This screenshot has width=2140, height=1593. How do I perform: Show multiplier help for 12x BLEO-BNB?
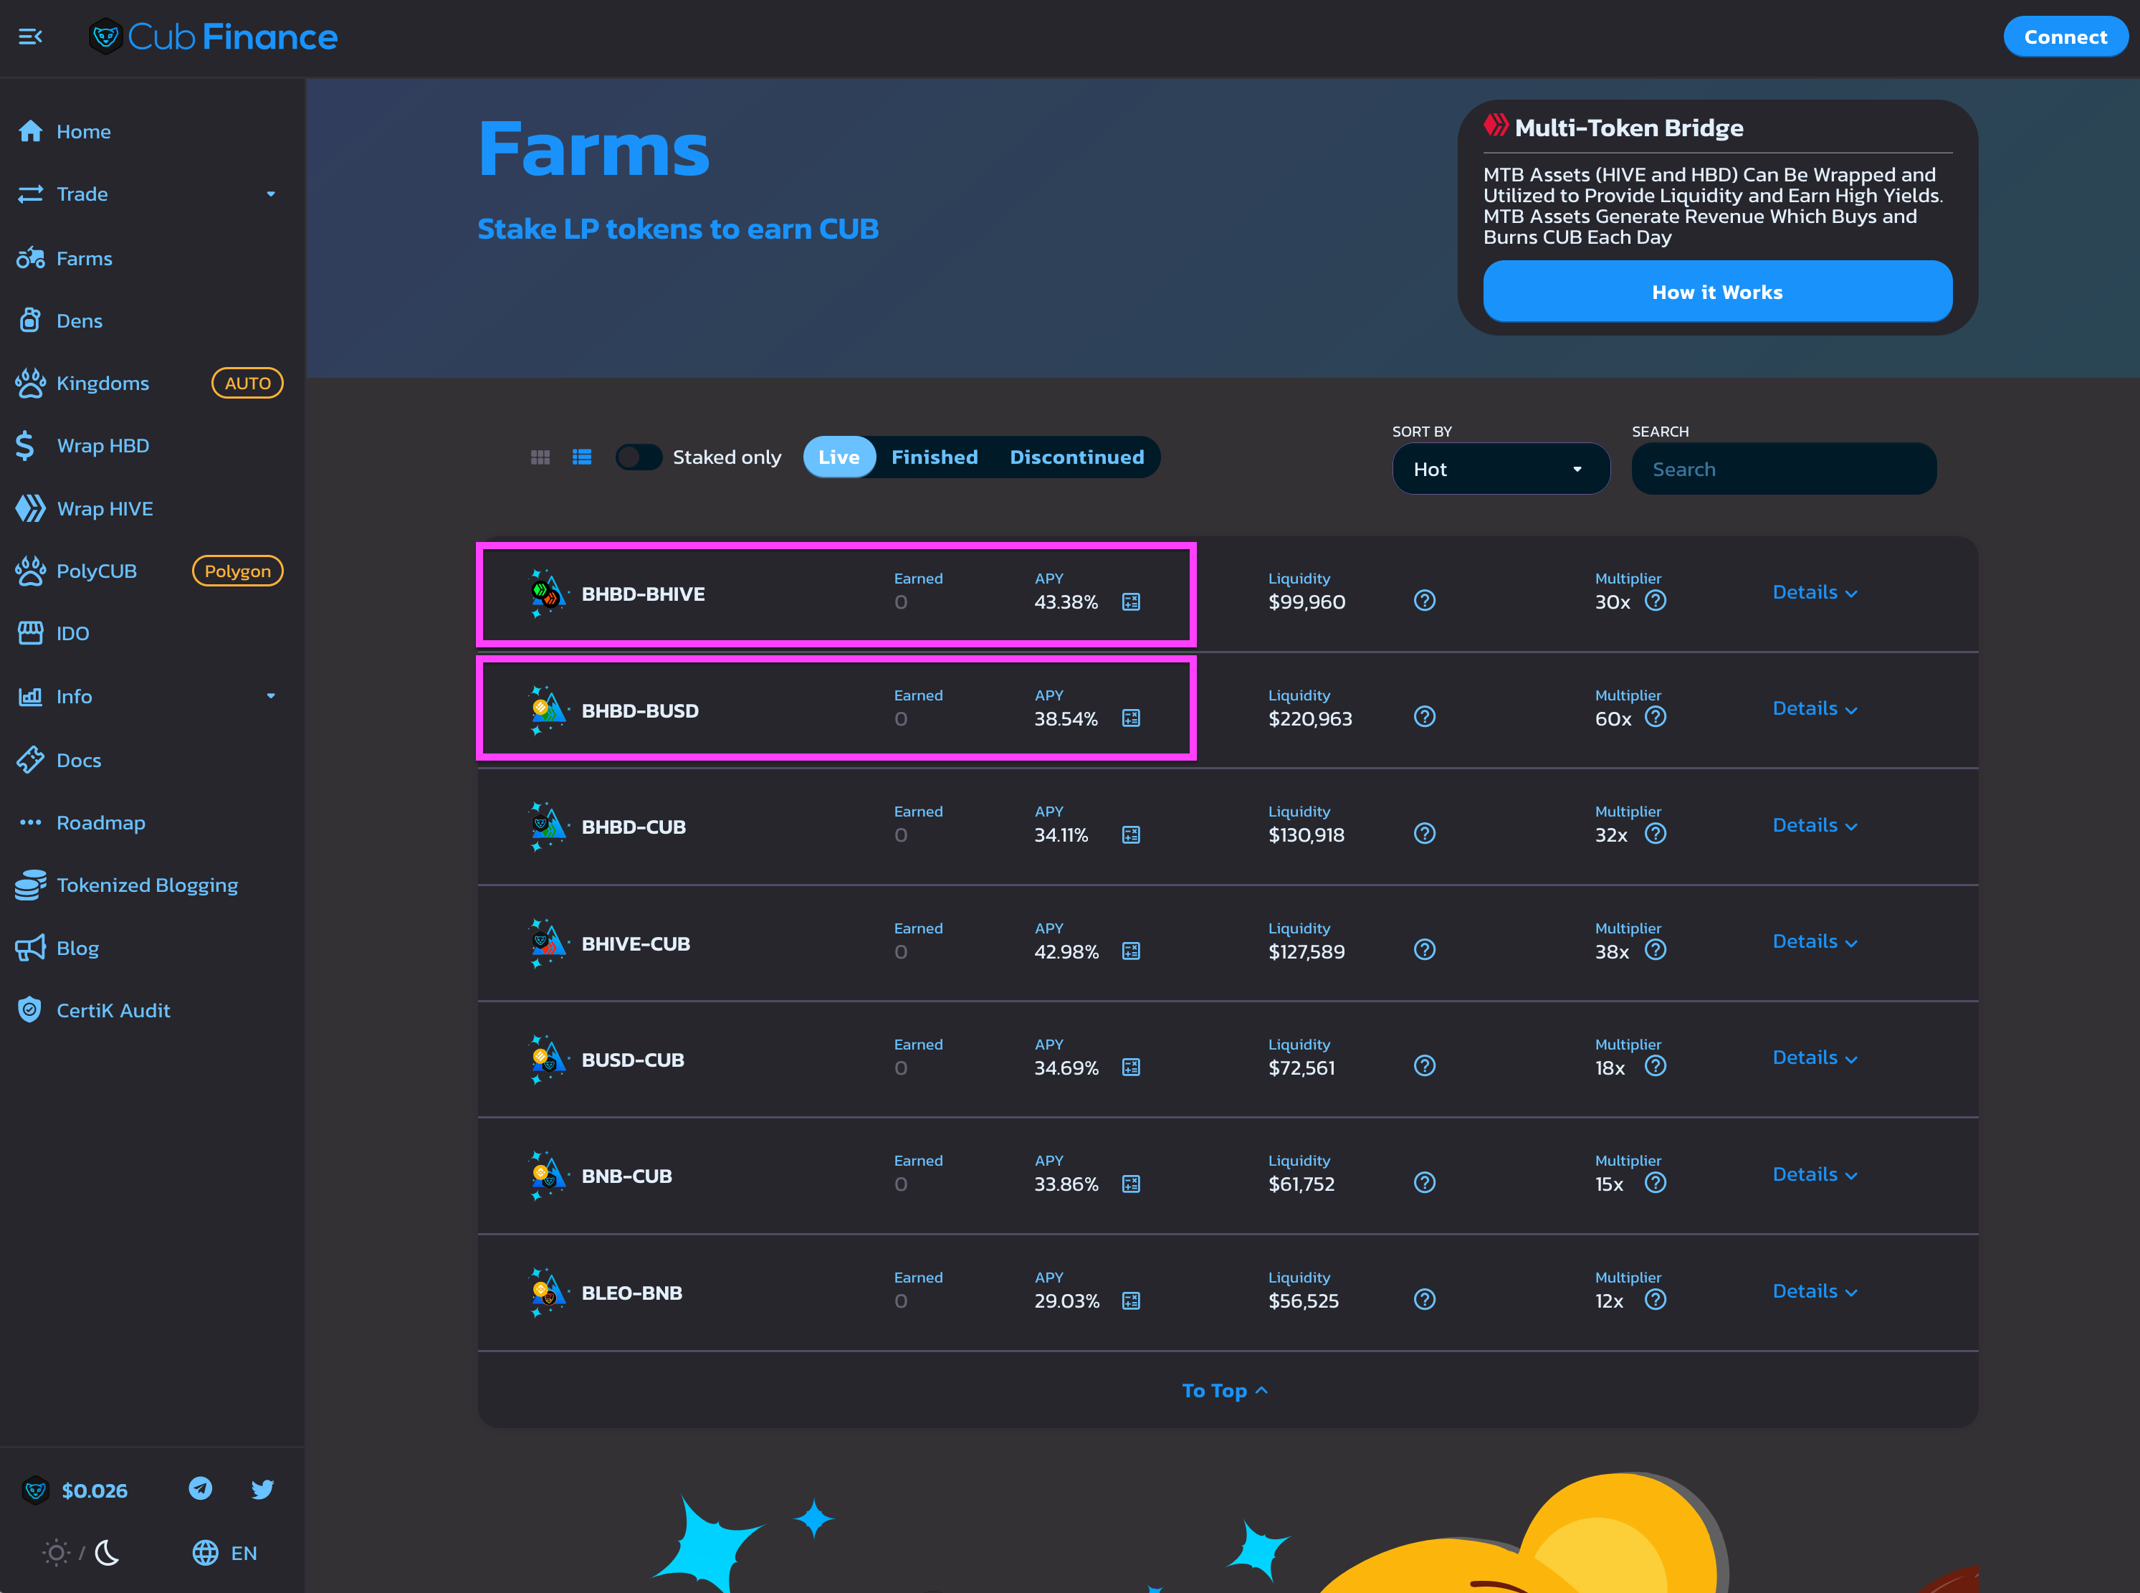(1655, 1299)
